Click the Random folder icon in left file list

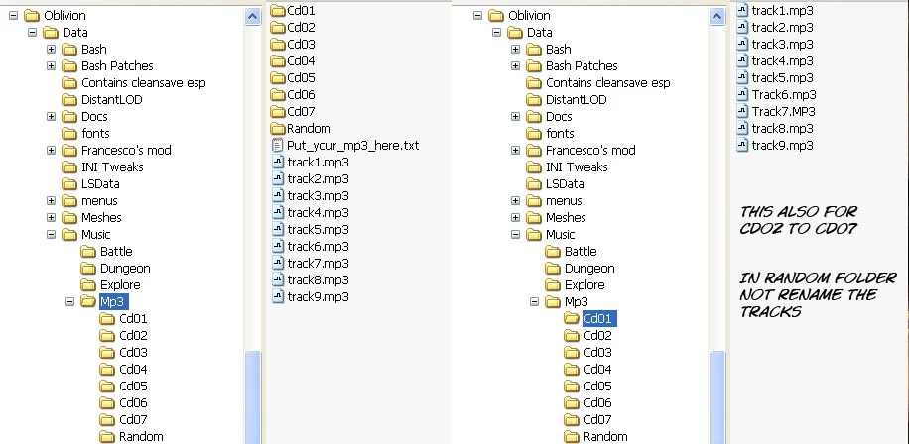tap(278, 128)
